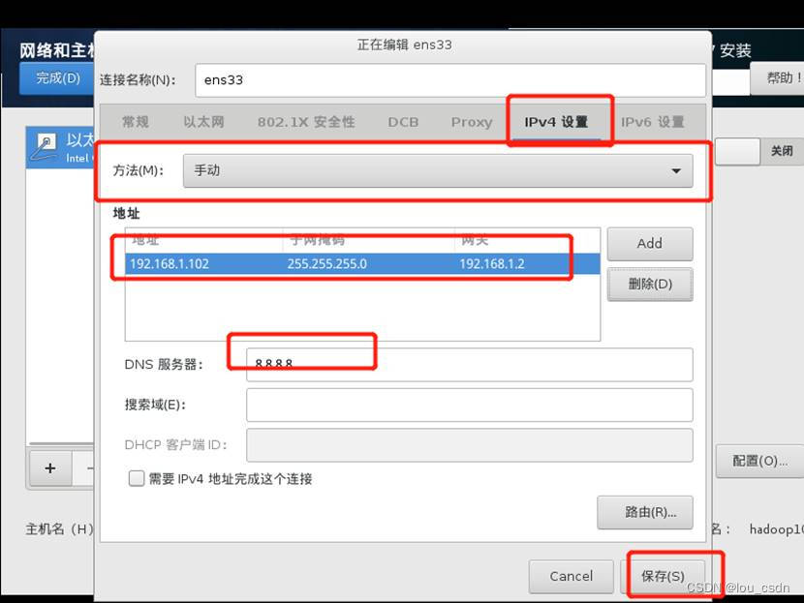Switch to the IPv4 设置 tab
Screen dimensions: 804x603
click(x=556, y=122)
